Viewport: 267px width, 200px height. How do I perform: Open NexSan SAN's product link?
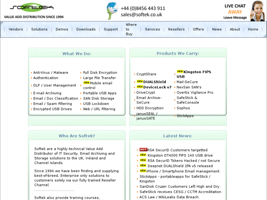189,87
